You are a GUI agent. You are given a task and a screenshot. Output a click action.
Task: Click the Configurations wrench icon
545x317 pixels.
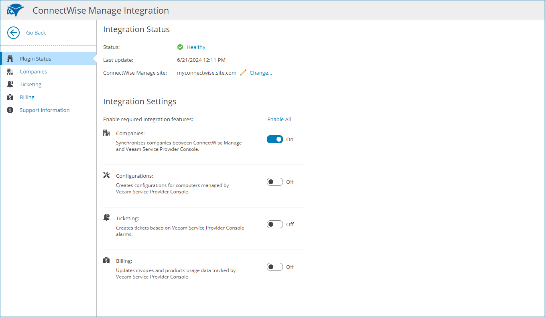[106, 175]
